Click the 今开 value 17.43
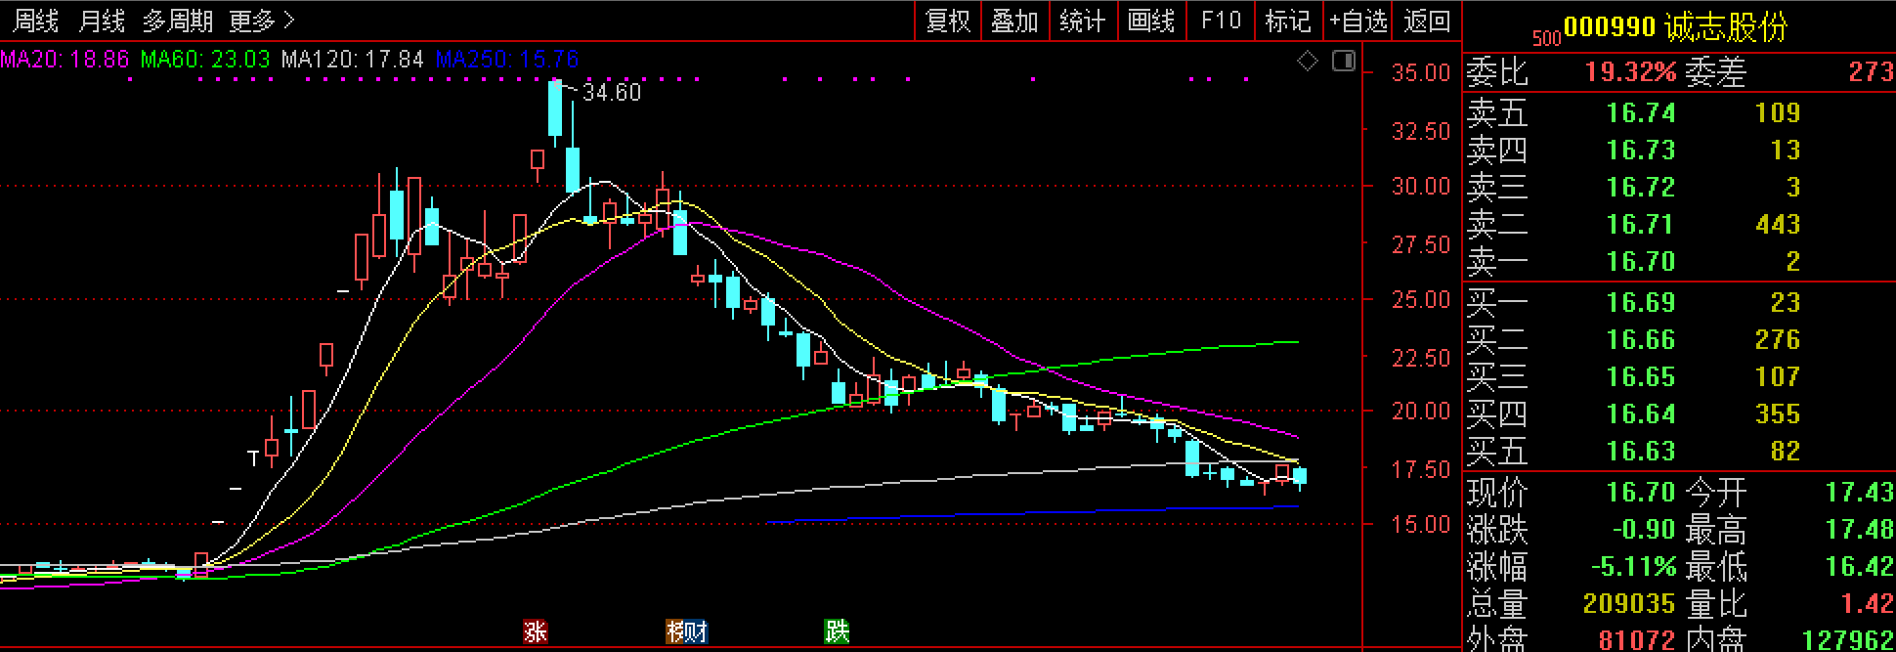Viewport: 1896px width, 652px height. click(x=1860, y=493)
